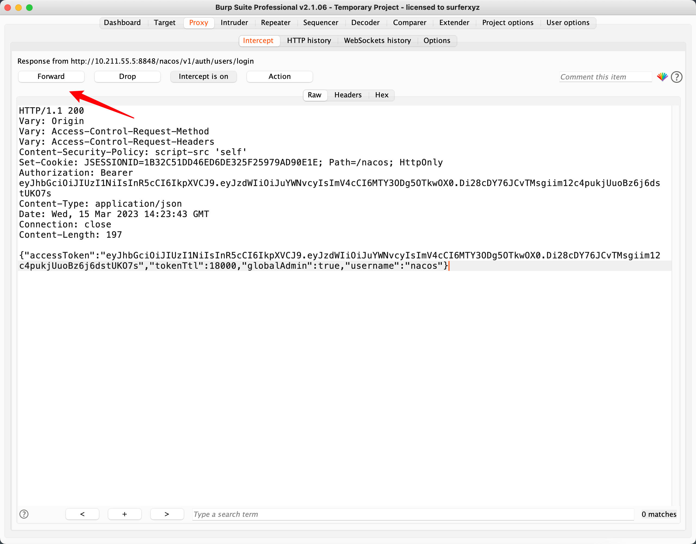Maximize the Burp Suite window
Viewport: 696px width, 544px height.
point(29,7)
